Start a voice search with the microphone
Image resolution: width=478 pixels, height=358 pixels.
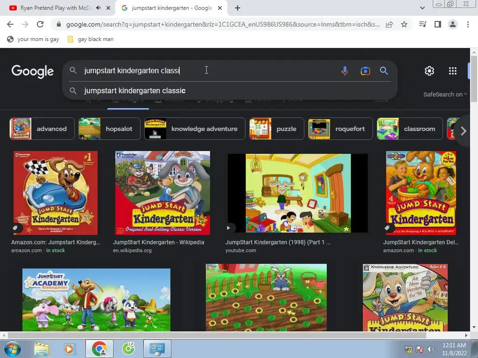345,71
